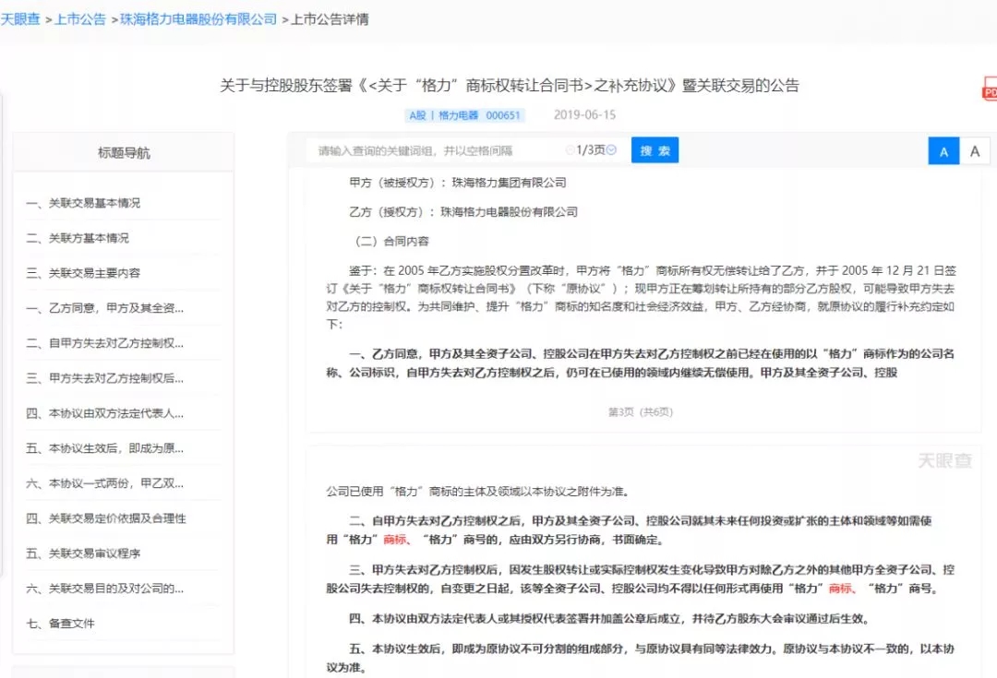Screen dimensions: 997x678
Task: Jump to section 三、关联交易主要内容
Action: [x=83, y=273]
